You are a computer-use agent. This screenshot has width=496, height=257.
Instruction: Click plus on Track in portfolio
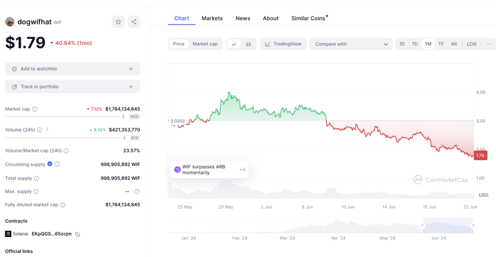tap(131, 87)
